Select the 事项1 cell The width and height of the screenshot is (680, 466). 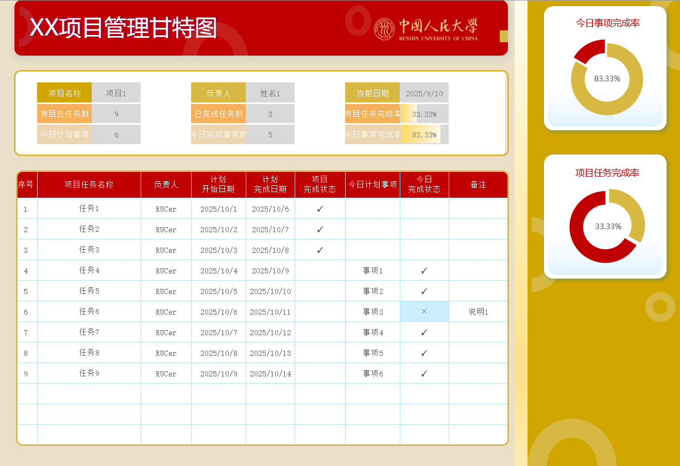pyautogui.click(x=372, y=270)
